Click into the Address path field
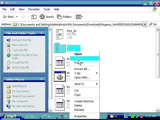 coord(78,24)
